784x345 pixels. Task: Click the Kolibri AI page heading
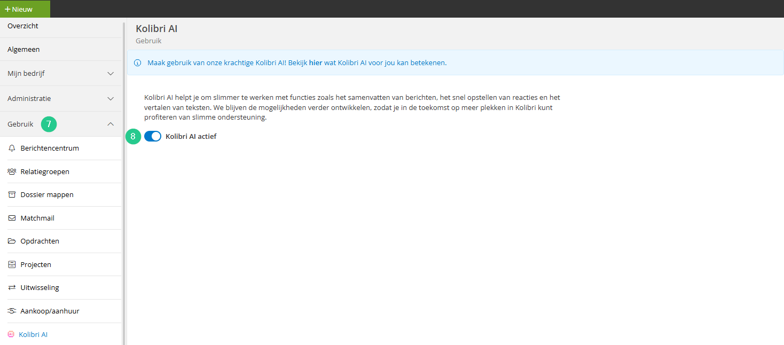[156, 29]
